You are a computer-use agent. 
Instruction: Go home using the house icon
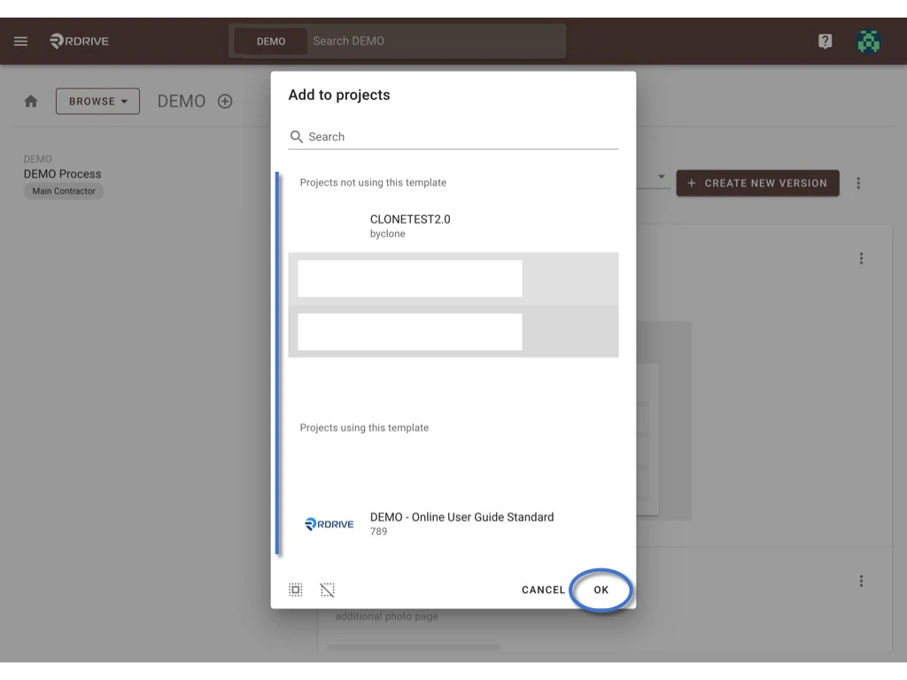pos(31,101)
